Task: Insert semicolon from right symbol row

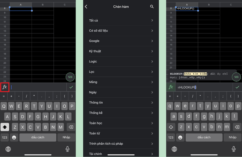Action: (223, 96)
